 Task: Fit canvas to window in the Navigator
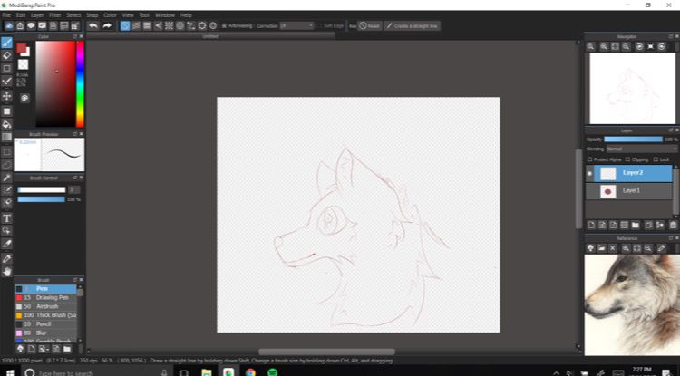coord(615,47)
